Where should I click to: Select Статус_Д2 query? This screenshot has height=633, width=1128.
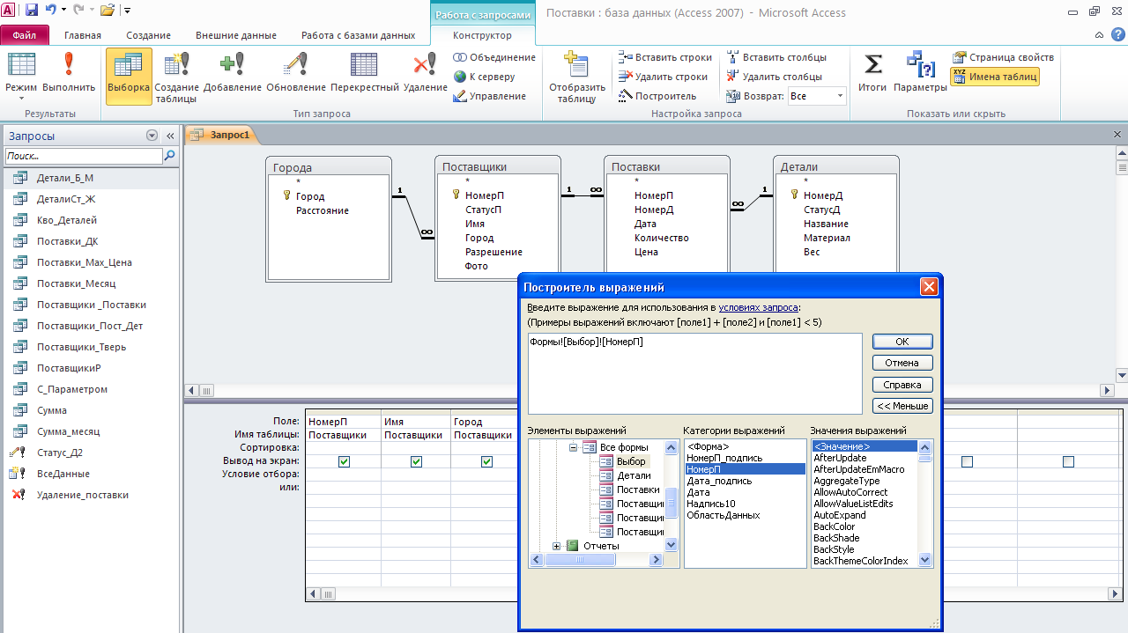click(60, 453)
